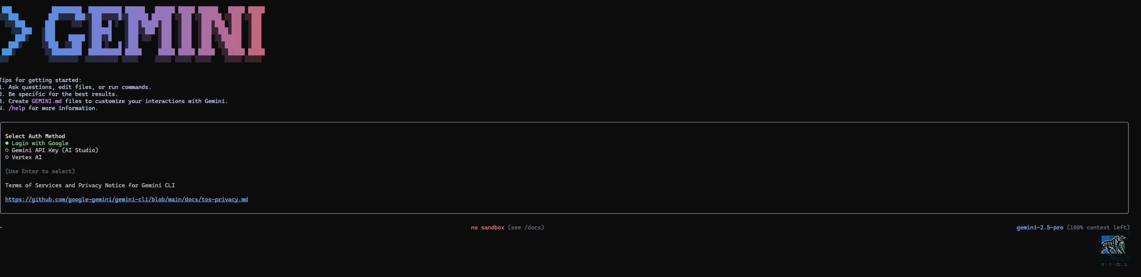Viewport: 1141px width, 277px height.
Task: Click the Use Enter to select hint
Action: 40,171
